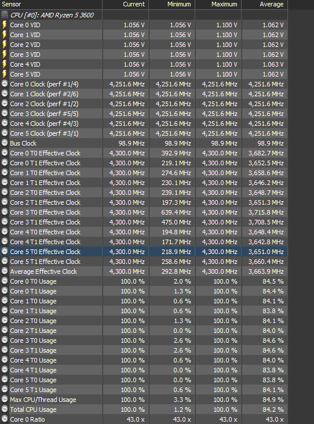Click the CPU chip icon next to AMD Ryzen 5 3600
314x424 pixels.
(5, 15)
